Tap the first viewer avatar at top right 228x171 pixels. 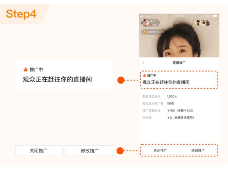(198, 23)
